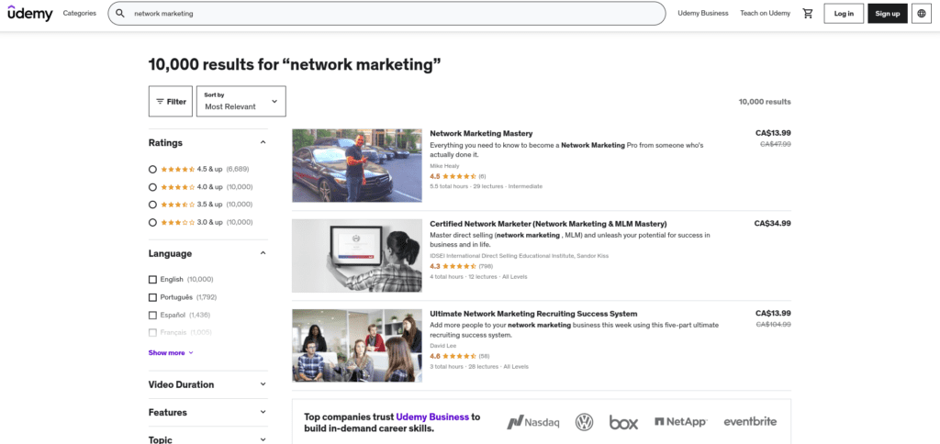Click the Udemy logo
940x444 pixels.
pos(30,13)
